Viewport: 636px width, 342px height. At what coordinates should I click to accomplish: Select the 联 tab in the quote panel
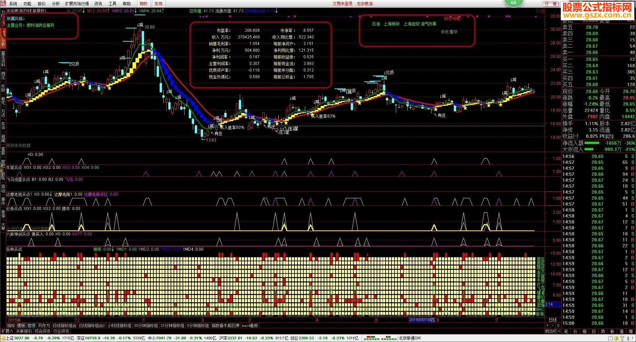point(612,331)
